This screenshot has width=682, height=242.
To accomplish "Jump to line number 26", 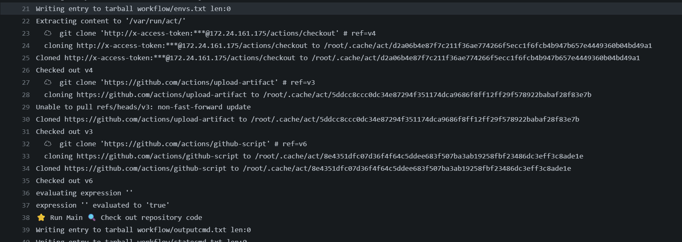I will click(26, 70).
